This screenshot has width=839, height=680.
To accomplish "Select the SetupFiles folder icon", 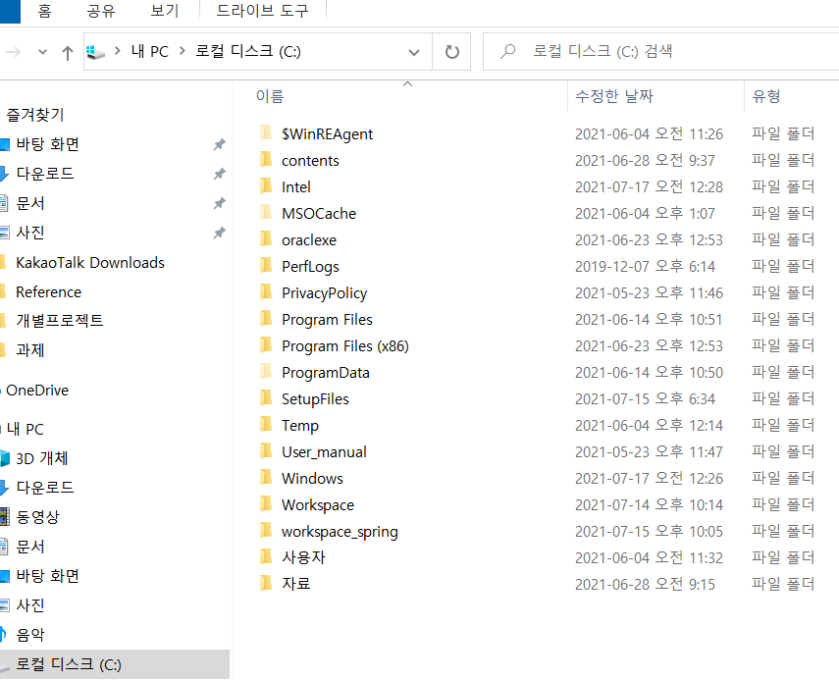I will click(265, 398).
